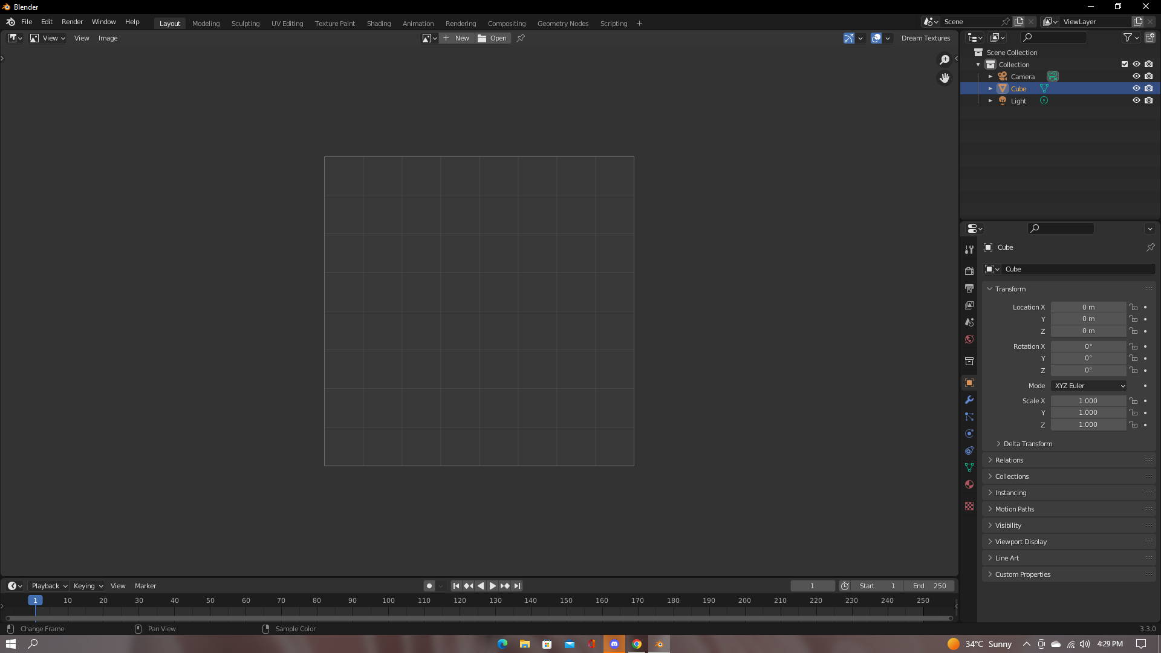Screen dimensions: 1161x653
Task: Select the Modifier Properties wrench icon
Action: tap(969, 400)
